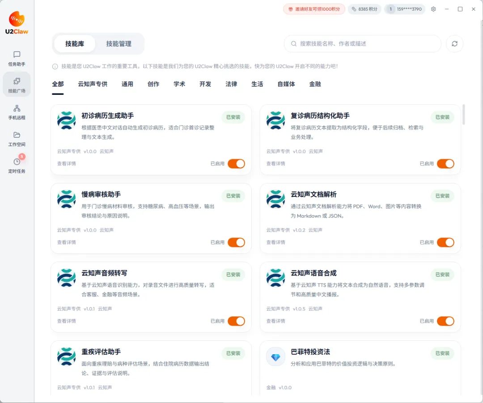
Task: Disable the 慢病审核助手 switch
Action: click(x=236, y=242)
